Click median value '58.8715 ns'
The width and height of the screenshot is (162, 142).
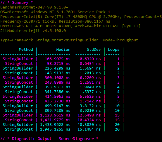59,64
